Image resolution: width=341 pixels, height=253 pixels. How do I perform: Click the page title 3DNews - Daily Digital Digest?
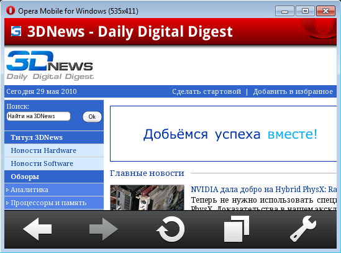coord(130,32)
